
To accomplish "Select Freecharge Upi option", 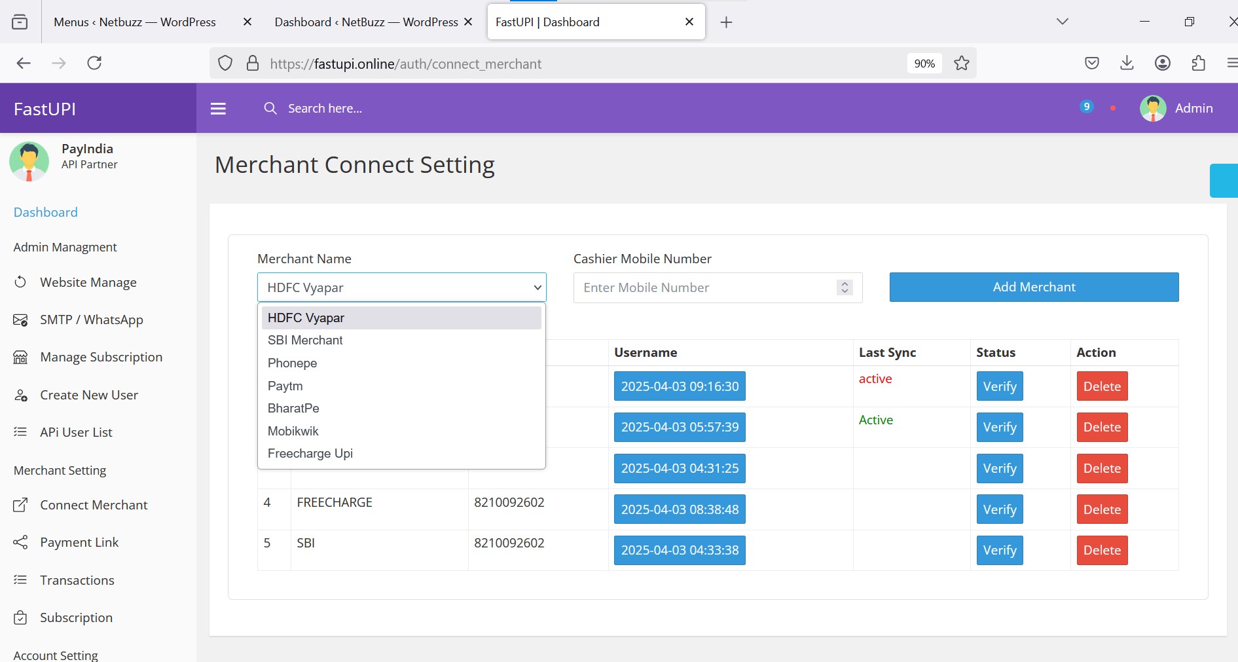I will pyautogui.click(x=310, y=454).
